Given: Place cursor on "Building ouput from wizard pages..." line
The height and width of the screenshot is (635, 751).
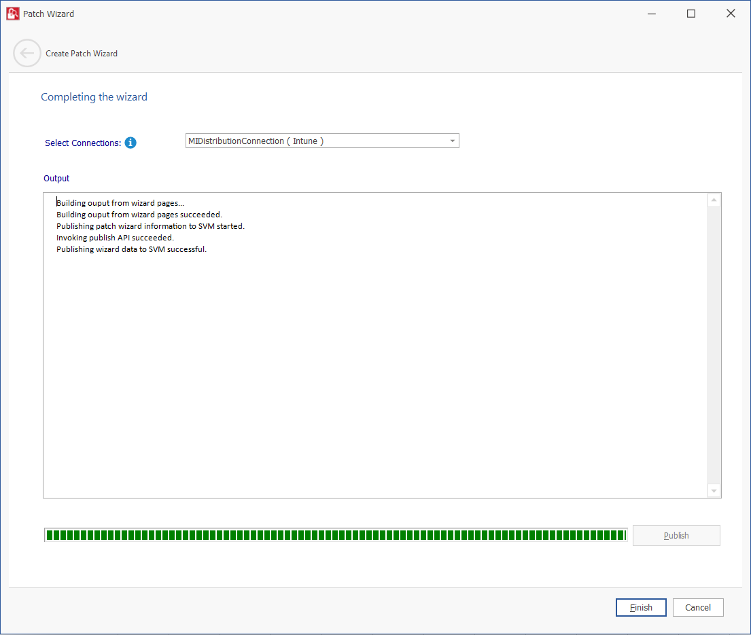Looking at the screenshot, I should [x=120, y=203].
